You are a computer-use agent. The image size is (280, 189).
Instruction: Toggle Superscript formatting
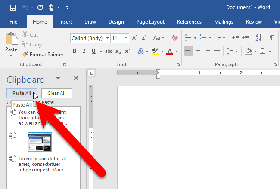(128, 51)
